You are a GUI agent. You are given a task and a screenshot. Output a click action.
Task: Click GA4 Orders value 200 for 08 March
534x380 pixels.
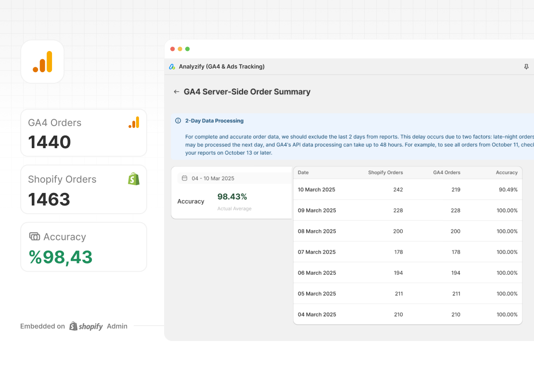pos(456,231)
